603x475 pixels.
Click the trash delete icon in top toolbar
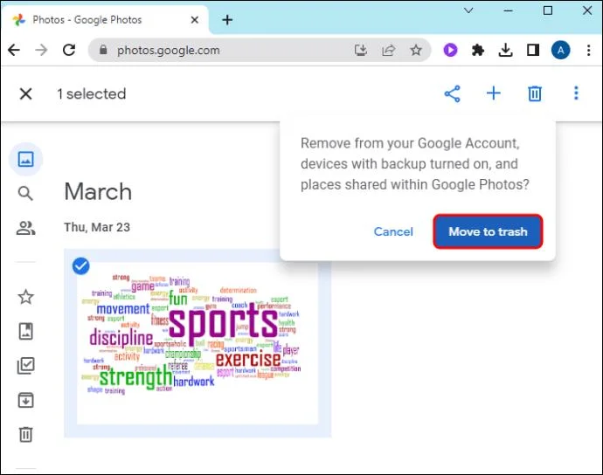tap(535, 93)
